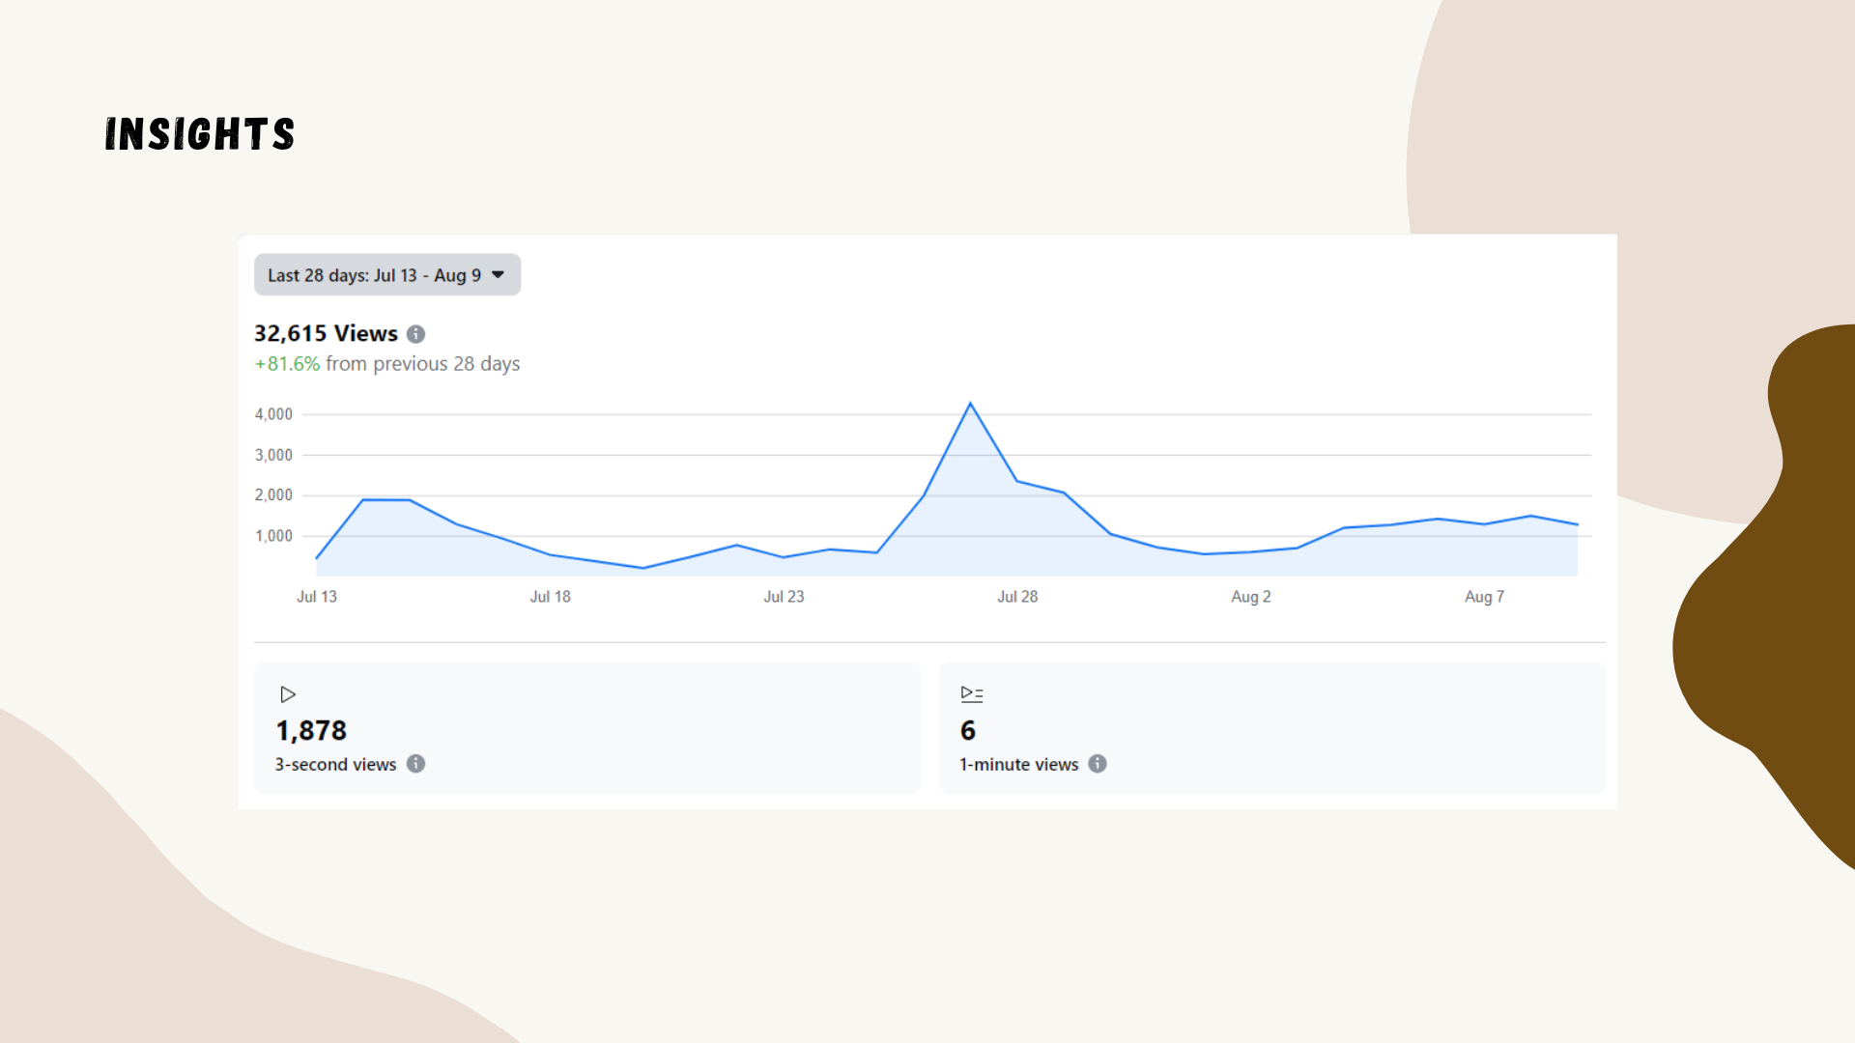This screenshot has height=1043, width=1855.
Task: Click the 32,615 Views heading
Action: click(326, 334)
